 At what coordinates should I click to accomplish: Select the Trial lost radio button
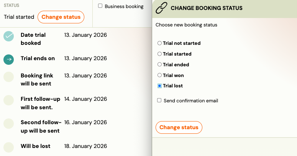[160, 86]
